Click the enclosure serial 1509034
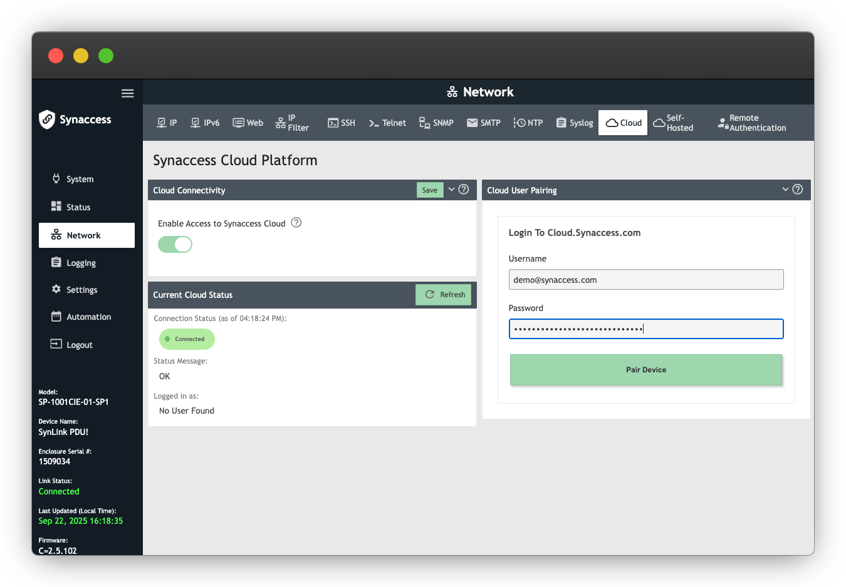The height and width of the screenshot is (587, 846). pos(55,461)
